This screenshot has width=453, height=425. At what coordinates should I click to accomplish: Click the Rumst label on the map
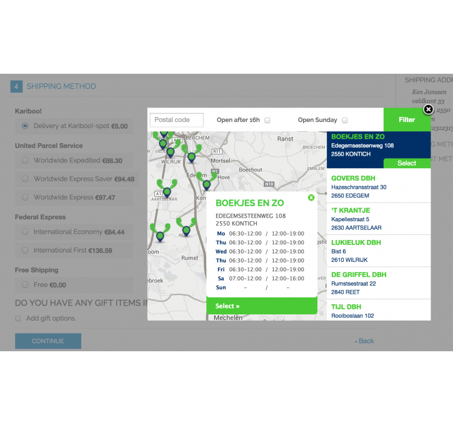point(189,258)
